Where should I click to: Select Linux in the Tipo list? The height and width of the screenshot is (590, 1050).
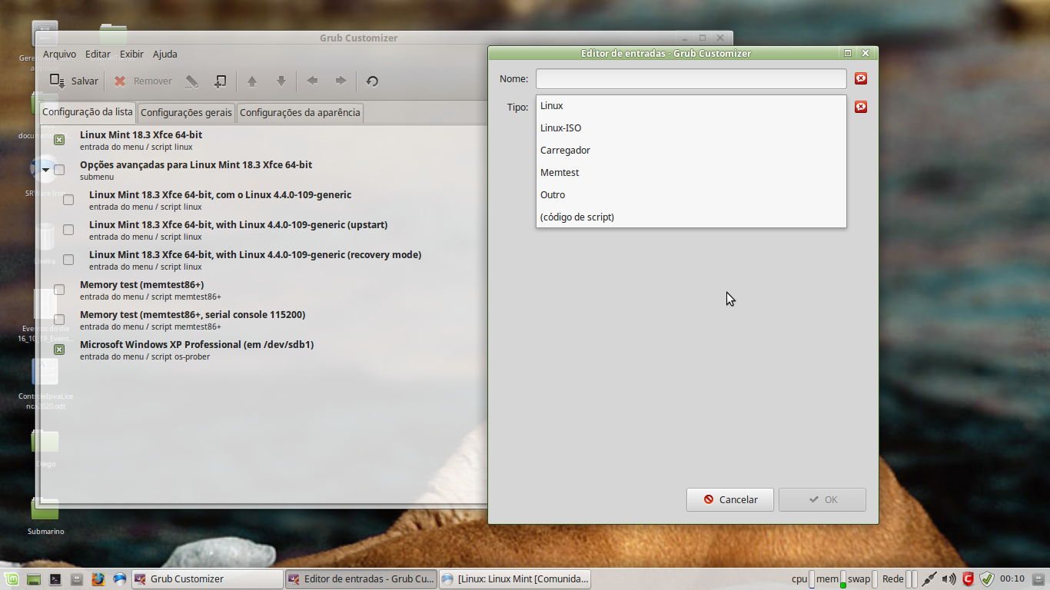coord(691,106)
